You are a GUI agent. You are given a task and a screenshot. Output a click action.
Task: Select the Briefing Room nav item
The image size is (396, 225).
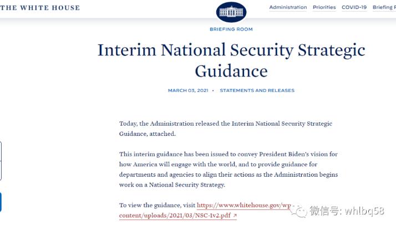[x=384, y=7]
